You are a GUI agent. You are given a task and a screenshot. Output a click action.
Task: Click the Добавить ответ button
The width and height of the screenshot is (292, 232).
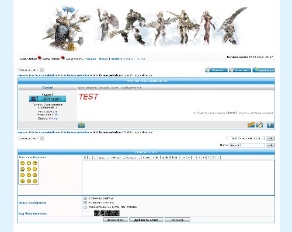[x=146, y=220]
